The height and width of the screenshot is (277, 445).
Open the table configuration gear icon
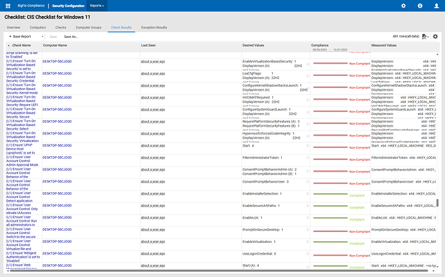click(435, 37)
